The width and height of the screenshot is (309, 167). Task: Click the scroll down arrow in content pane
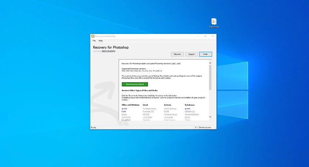point(210,117)
